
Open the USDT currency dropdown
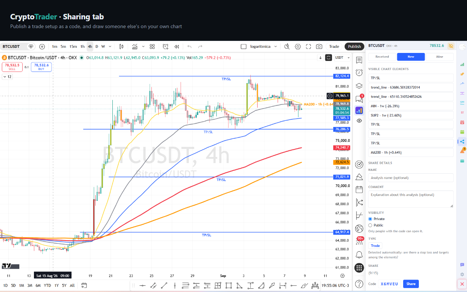(343, 58)
